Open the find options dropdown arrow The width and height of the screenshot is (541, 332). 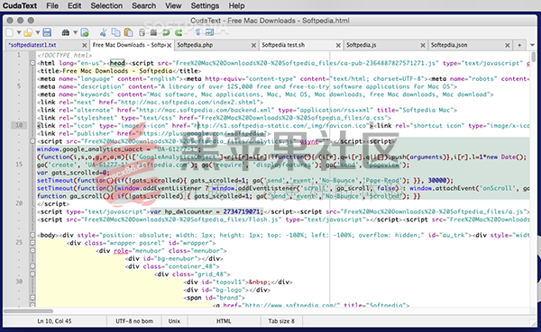click(x=75, y=32)
